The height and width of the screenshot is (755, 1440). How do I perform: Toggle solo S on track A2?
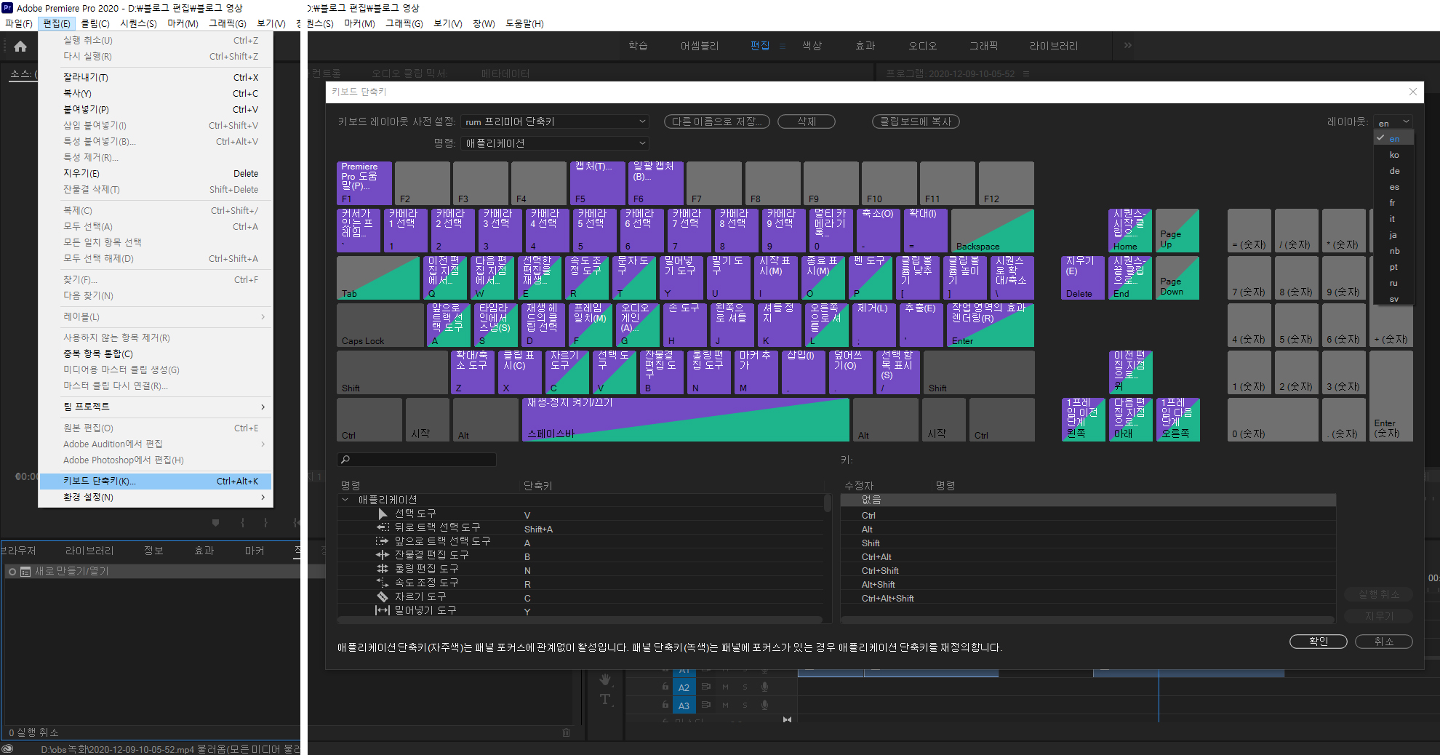pos(745,687)
